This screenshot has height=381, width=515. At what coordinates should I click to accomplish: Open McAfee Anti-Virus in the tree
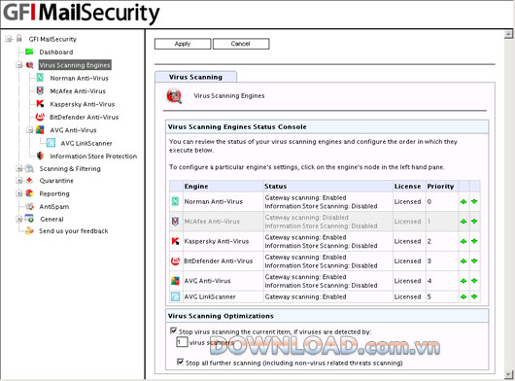coord(78,91)
